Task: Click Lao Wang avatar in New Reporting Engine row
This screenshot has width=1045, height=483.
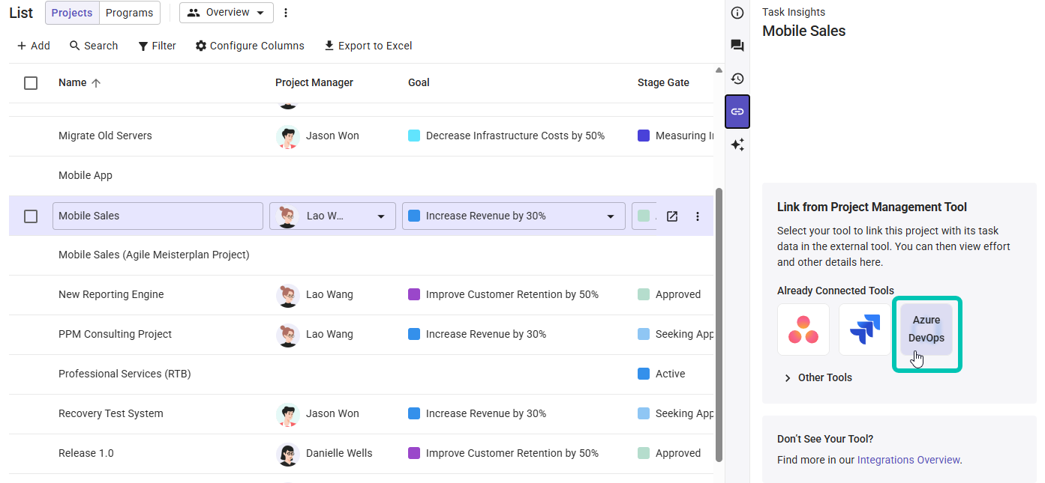Action: (288, 295)
